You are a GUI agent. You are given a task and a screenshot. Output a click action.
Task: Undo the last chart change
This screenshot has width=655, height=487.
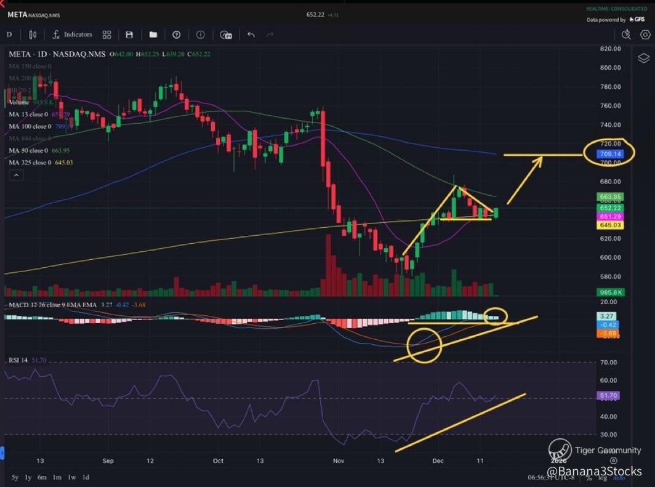tap(251, 34)
